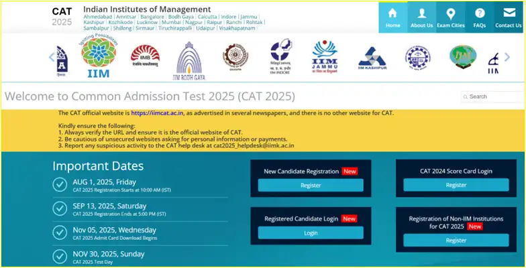526x268 pixels.
Task: Click the 'Indian Institutes of Management' title
Action: tap(147, 9)
